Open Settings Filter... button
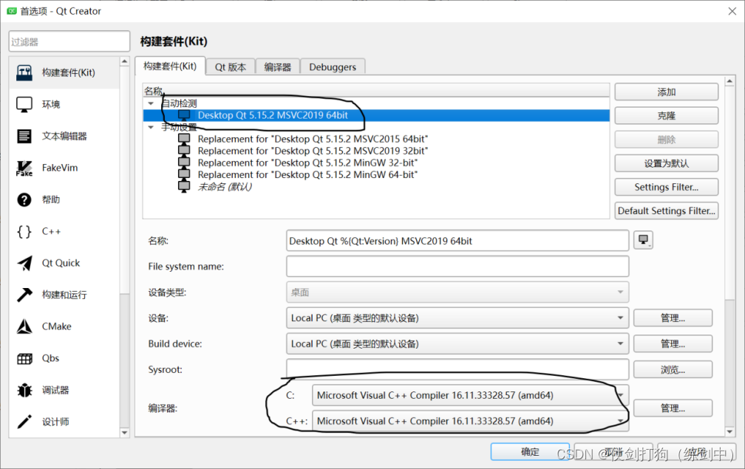Viewport: 745px width, 469px height. [x=666, y=187]
